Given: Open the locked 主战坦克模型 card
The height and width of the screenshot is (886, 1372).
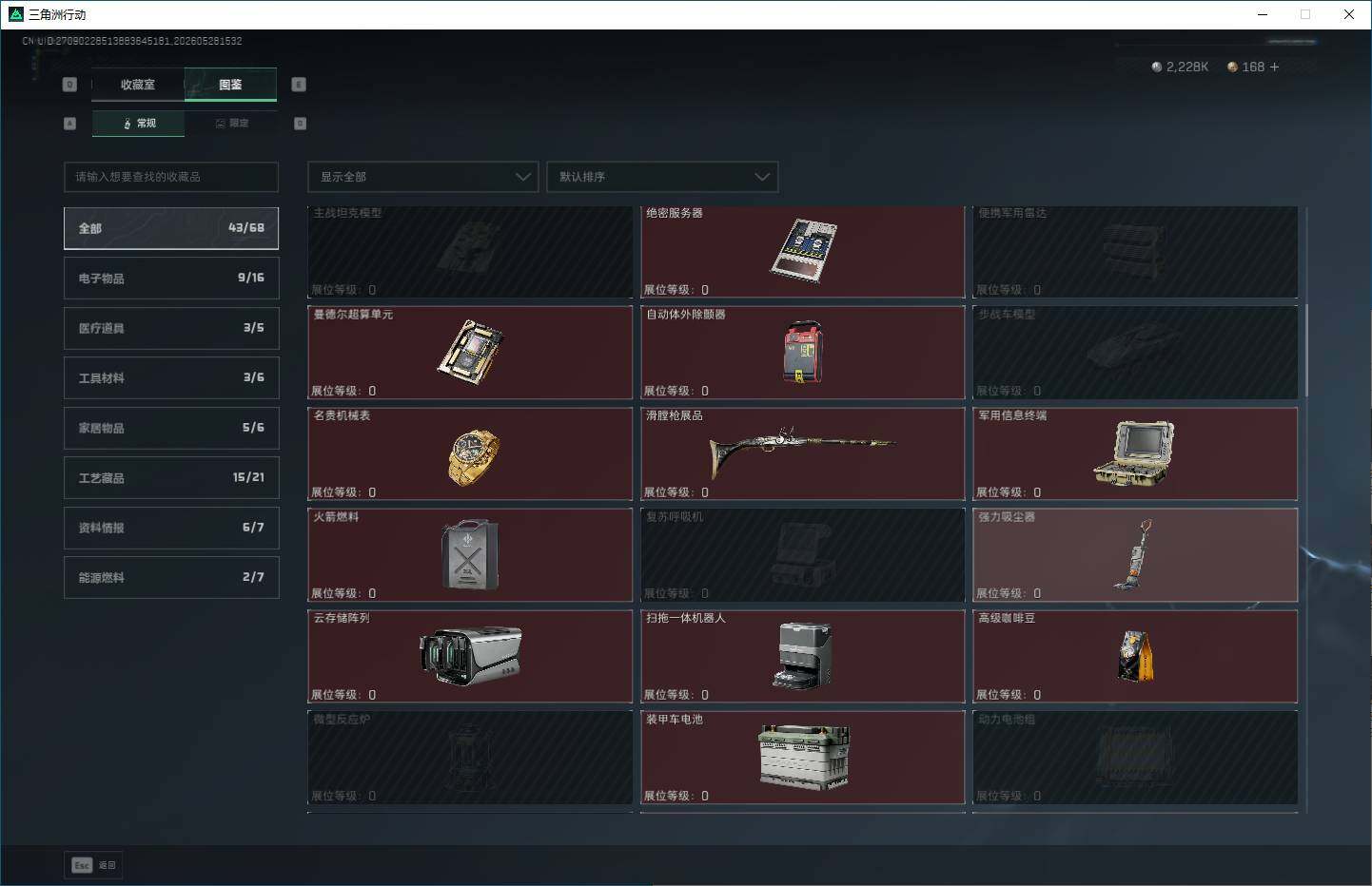Looking at the screenshot, I should point(470,252).
